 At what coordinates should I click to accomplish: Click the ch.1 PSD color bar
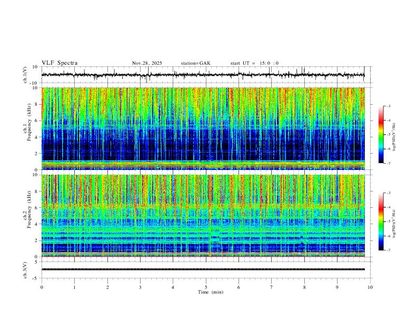point(381,135)
